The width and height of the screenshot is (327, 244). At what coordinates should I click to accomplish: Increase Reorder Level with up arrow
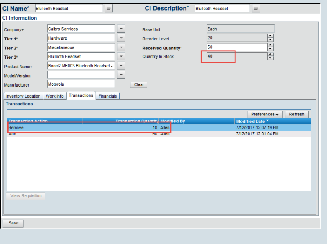(271, 36)
